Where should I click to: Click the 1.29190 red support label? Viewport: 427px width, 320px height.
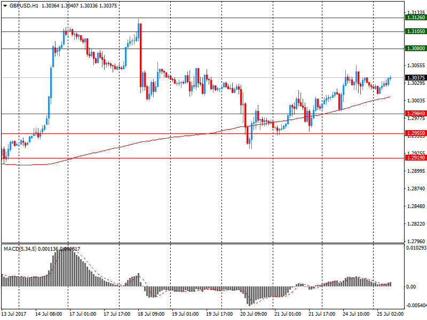(x=416, y=158)
